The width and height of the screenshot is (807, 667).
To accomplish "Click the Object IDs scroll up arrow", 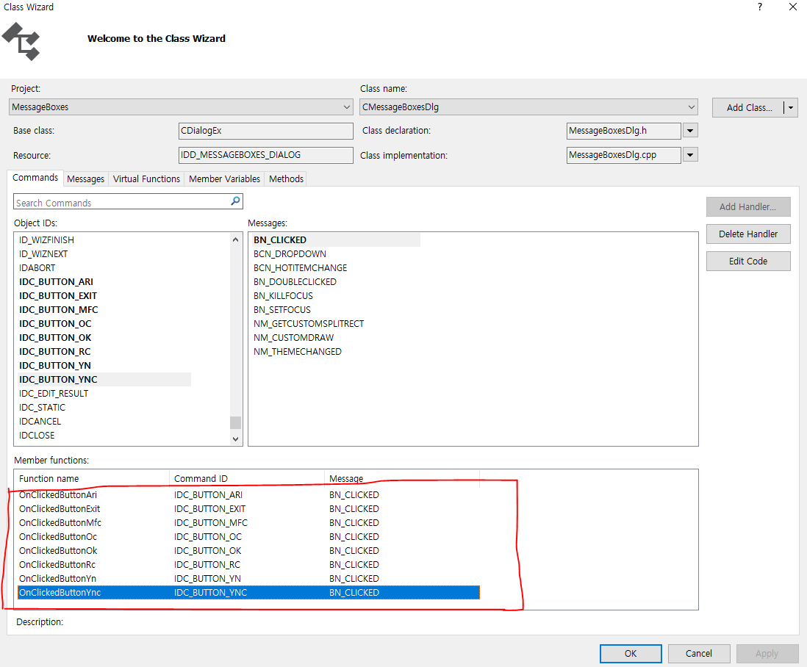I will click(x=235, y=239).
